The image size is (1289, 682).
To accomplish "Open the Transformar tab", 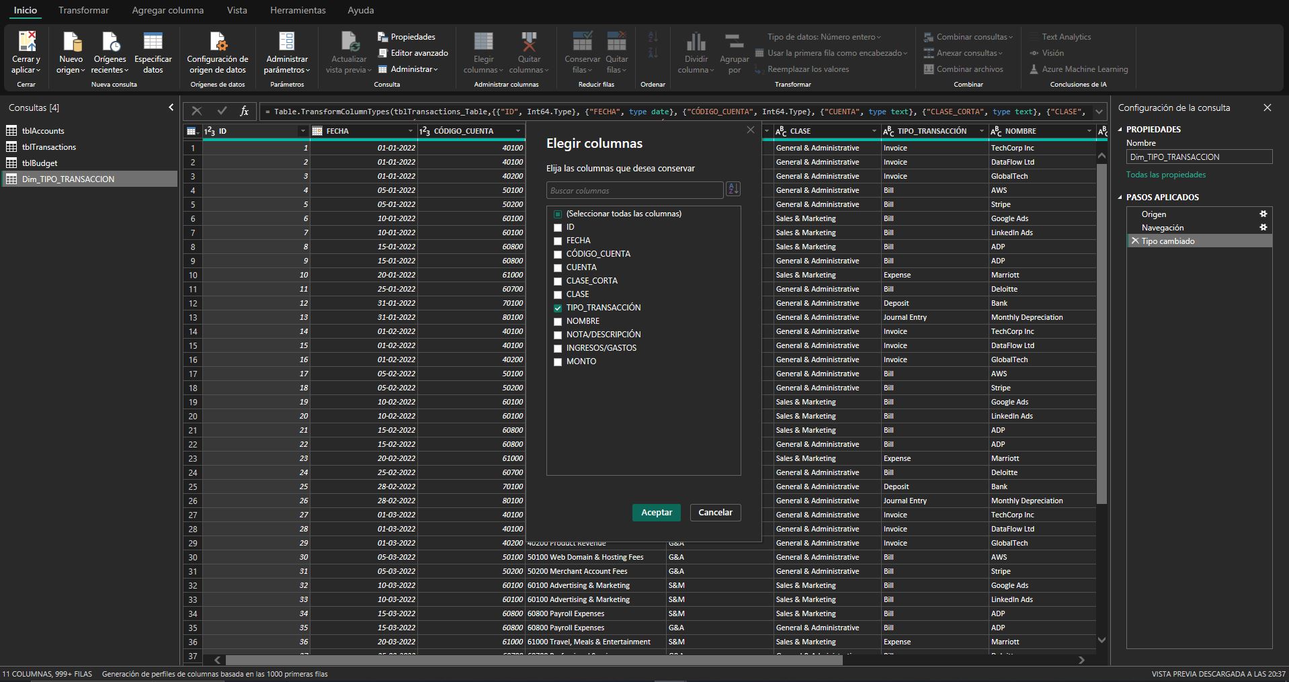I will (83, 10).
